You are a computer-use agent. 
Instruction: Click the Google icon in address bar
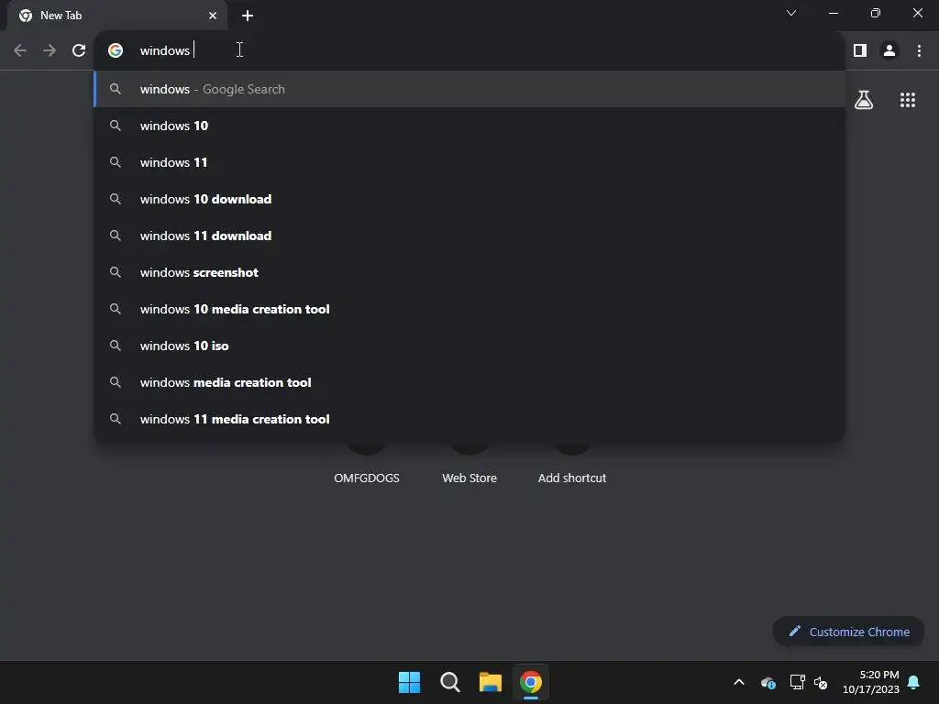pos(116,50)
